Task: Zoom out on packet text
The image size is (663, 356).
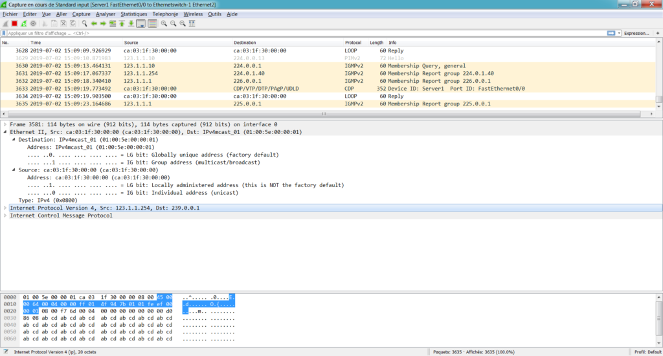Action: click(x=174, y=24)
